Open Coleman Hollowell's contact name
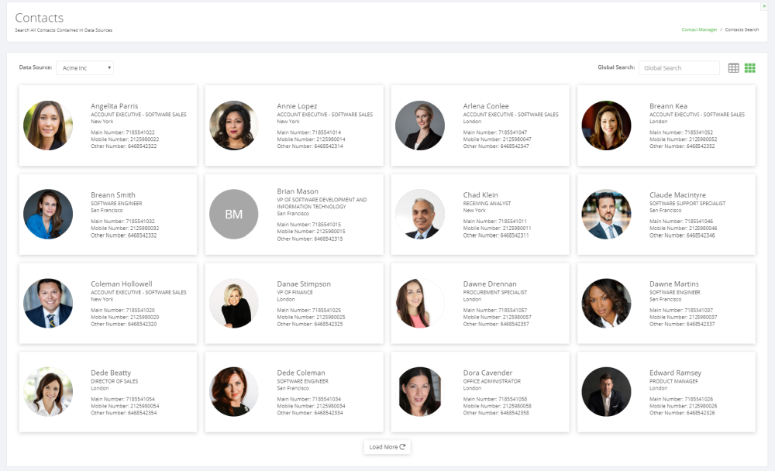Image resolution: width=775 pixels, height=471 pixels. pos(122,284)
